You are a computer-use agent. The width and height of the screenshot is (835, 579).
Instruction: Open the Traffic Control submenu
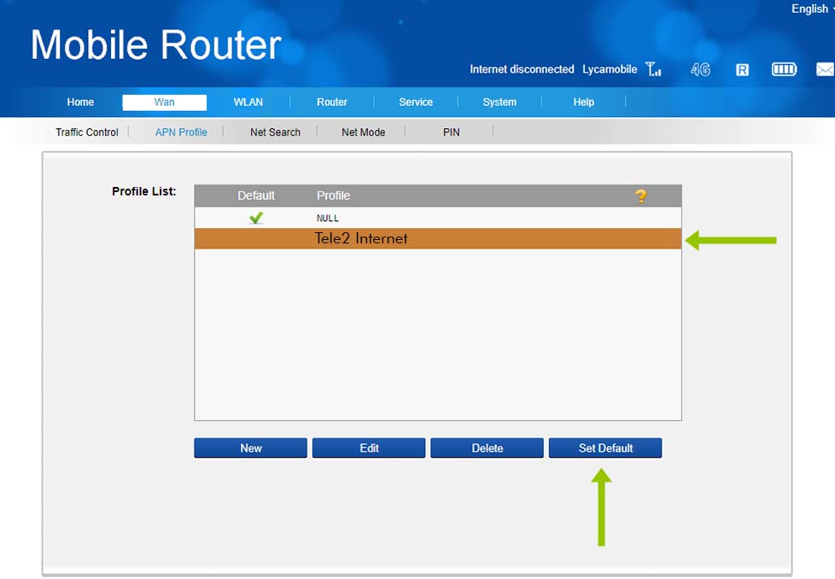pos(87,132)
